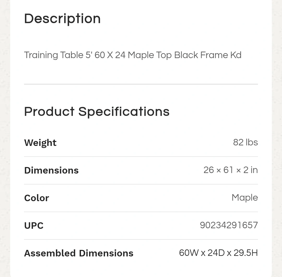The image size is (282, 277).
Task: Click the 60W x 24D x 29.5H value
Action: (x=218, y=253)
